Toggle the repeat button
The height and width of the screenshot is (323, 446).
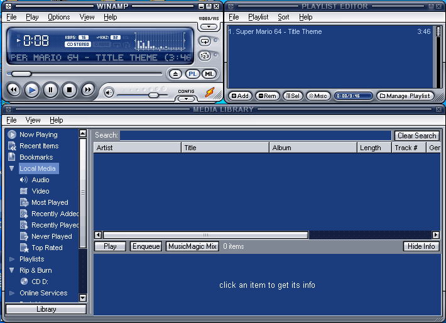click(x=205, y=41)
